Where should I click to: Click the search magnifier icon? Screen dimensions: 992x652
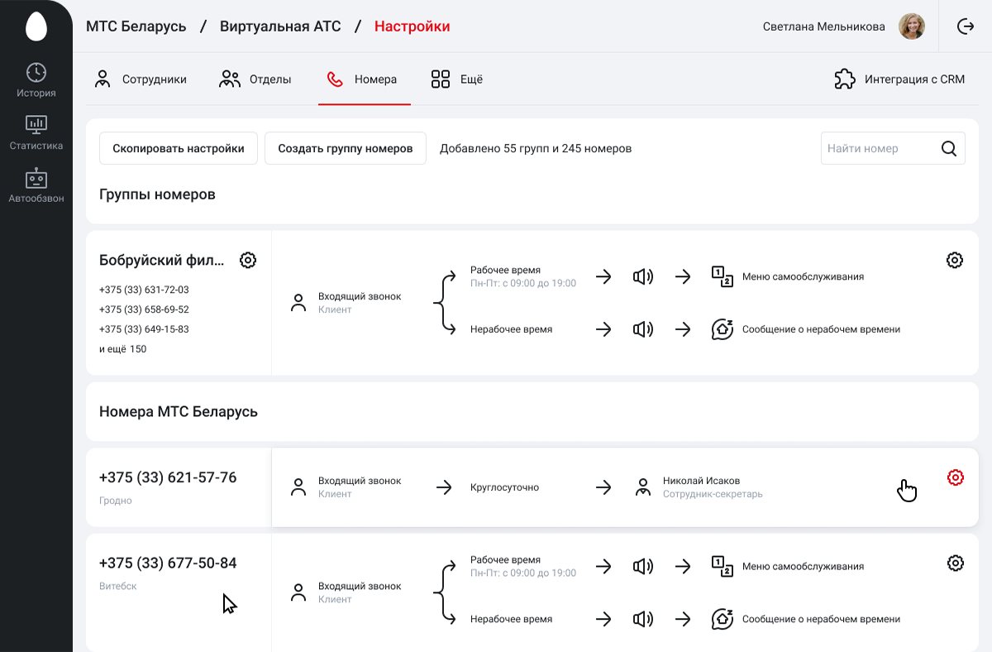pos(949,149)
